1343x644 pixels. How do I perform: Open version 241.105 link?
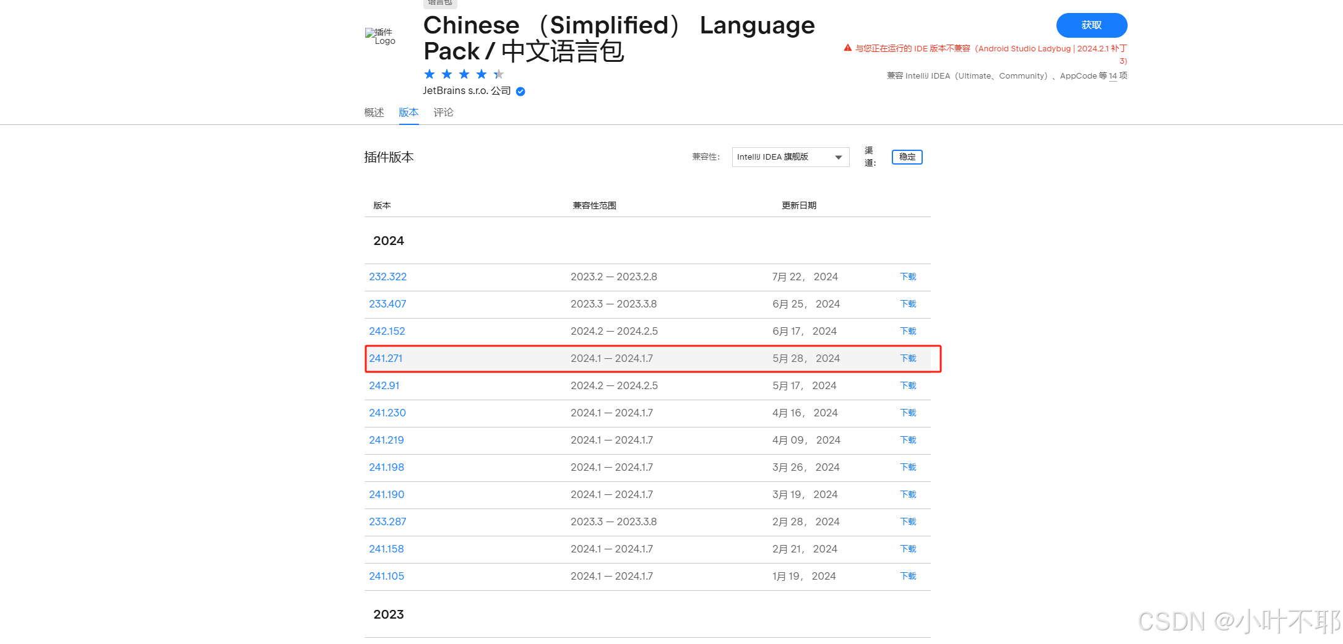[x=386, y=577]
